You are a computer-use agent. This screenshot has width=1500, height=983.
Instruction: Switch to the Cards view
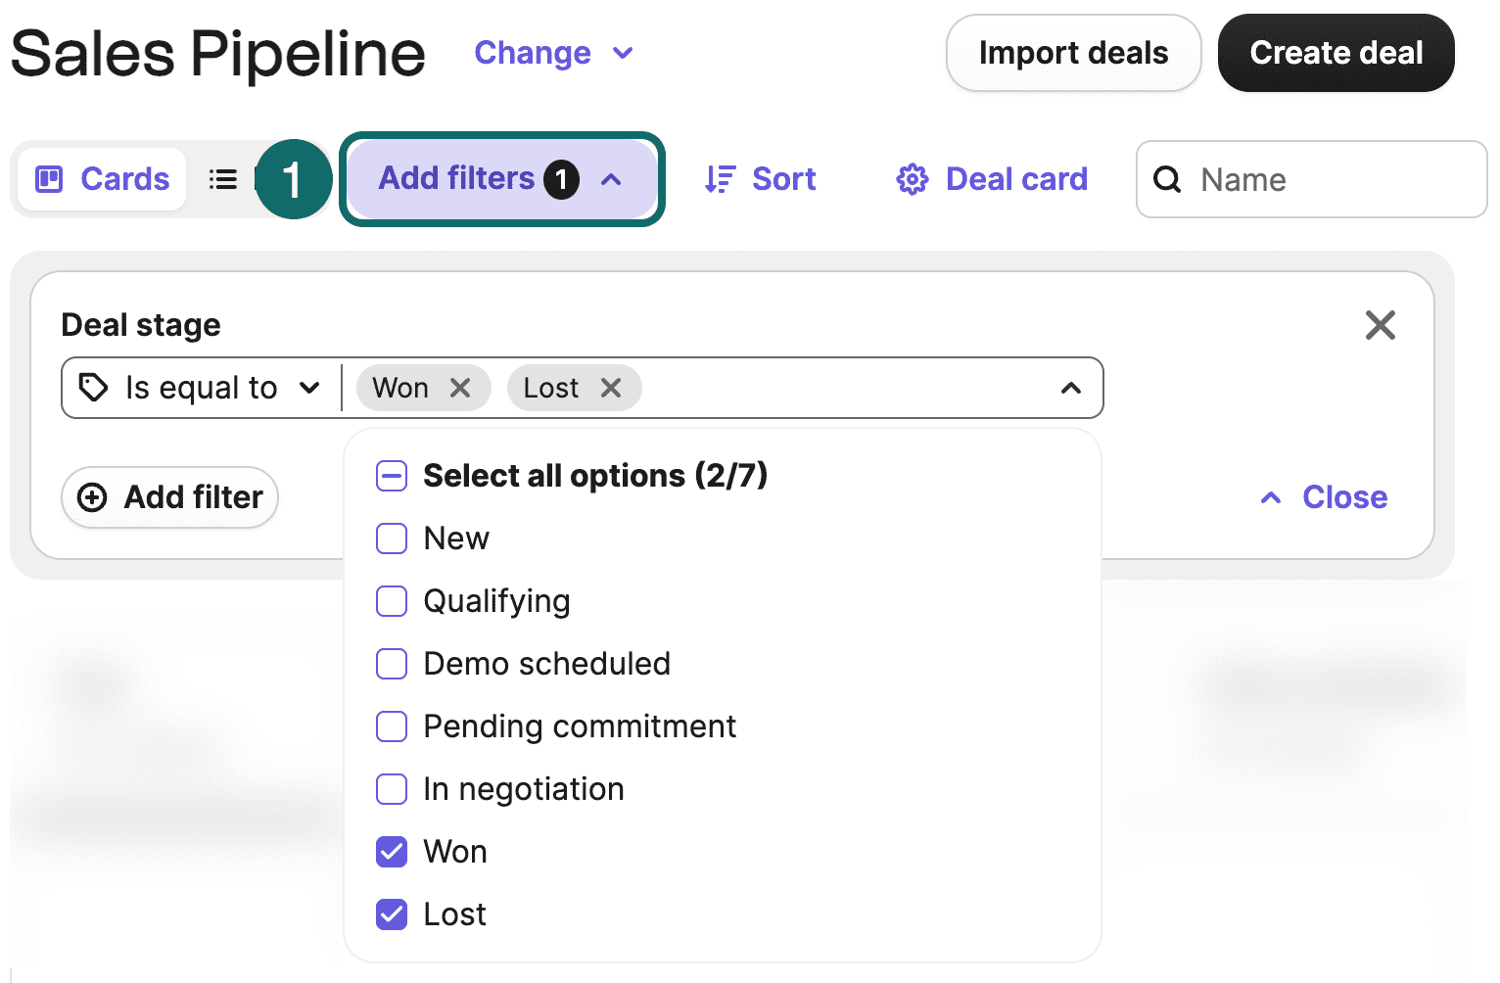pyautogui.click(x=103, y=179)
